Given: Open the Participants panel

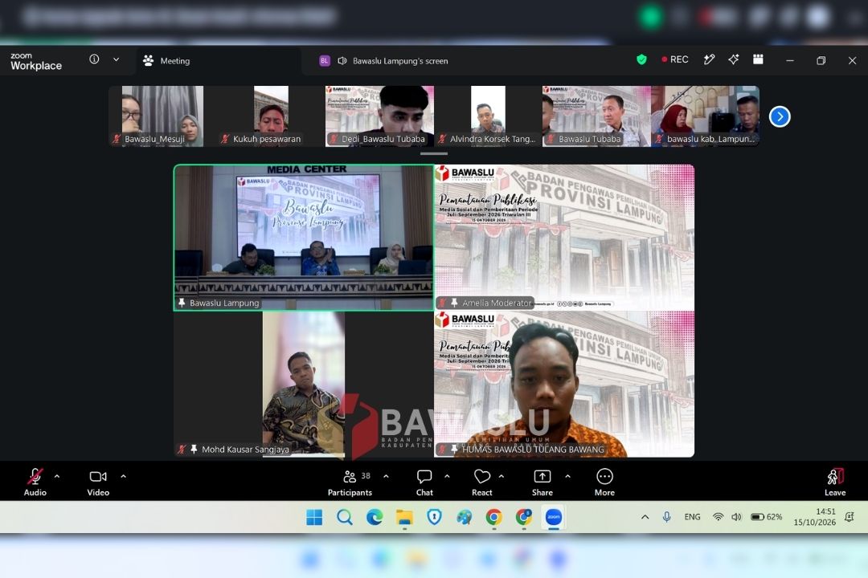Looking at the screenshot, I should tap(350, 482).
